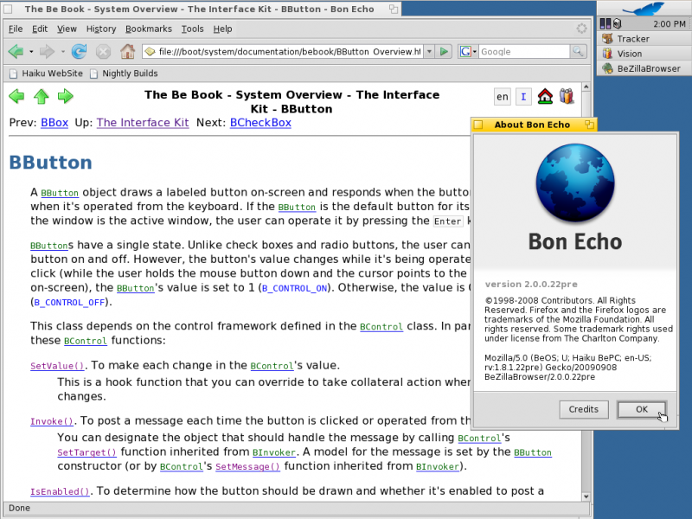
Task: Open the IsEnabled() function link
Action: pos(60,491)
